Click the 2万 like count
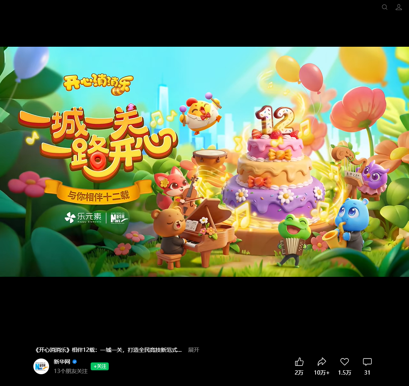 (x=299, y=373)
